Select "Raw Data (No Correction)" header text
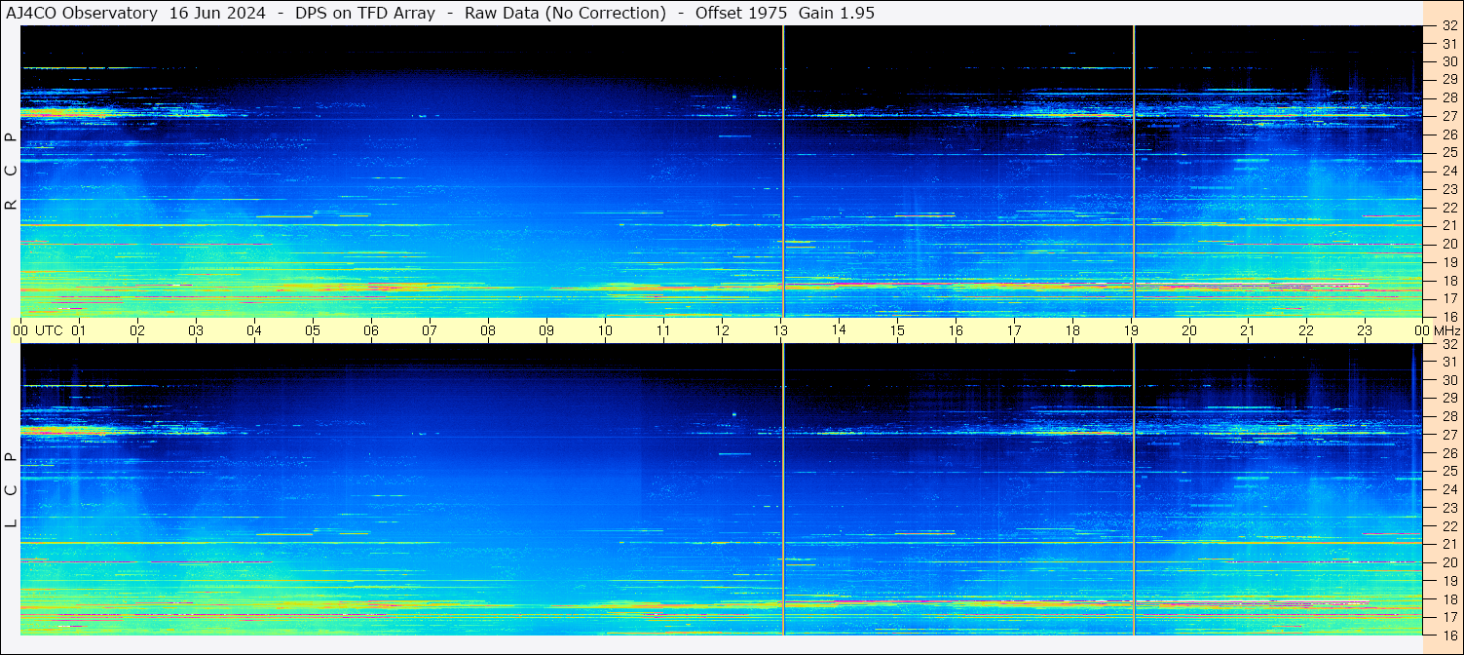This screenshot has width=1464, height=655. 565,13
